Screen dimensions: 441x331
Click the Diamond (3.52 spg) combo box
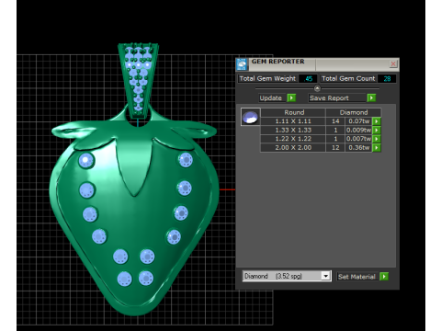(x=287, y=276)
